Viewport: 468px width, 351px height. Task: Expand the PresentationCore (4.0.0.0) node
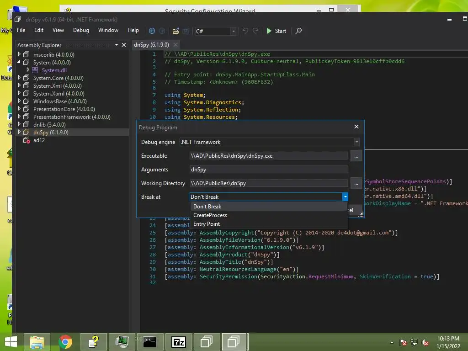pyautogui.click(x=19, y=109)
